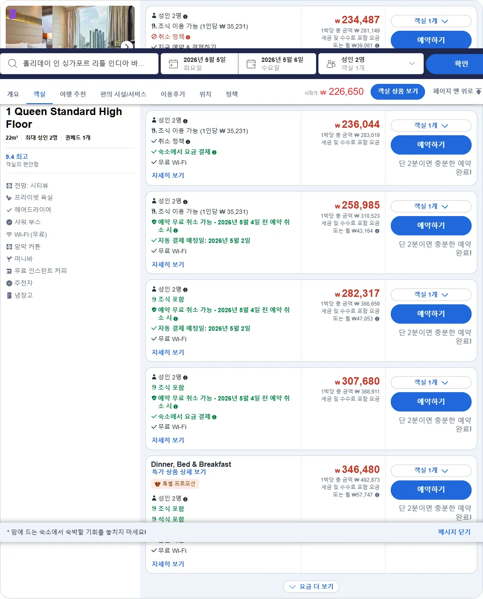483x599 pixels.
Task: Expand 요금 더 보기 for more rates
Action: click(311, 587)
